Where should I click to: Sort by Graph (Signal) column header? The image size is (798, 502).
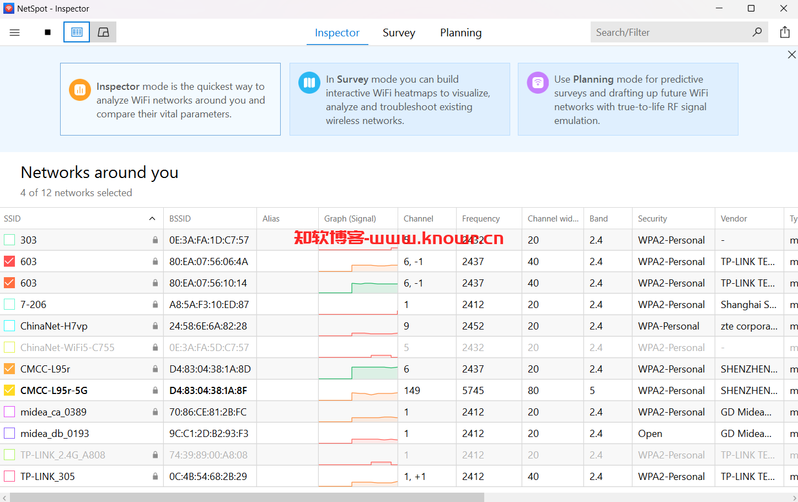[x=358, y=218]
